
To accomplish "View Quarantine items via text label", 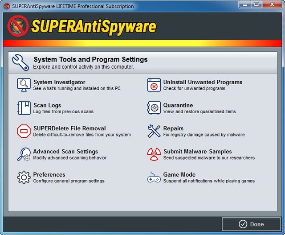I will [x=178, y=105].
